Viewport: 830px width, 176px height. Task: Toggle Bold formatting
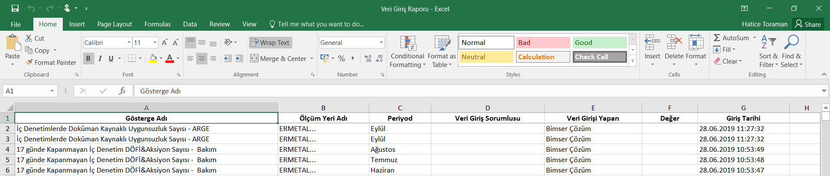(x=88, y=58)
